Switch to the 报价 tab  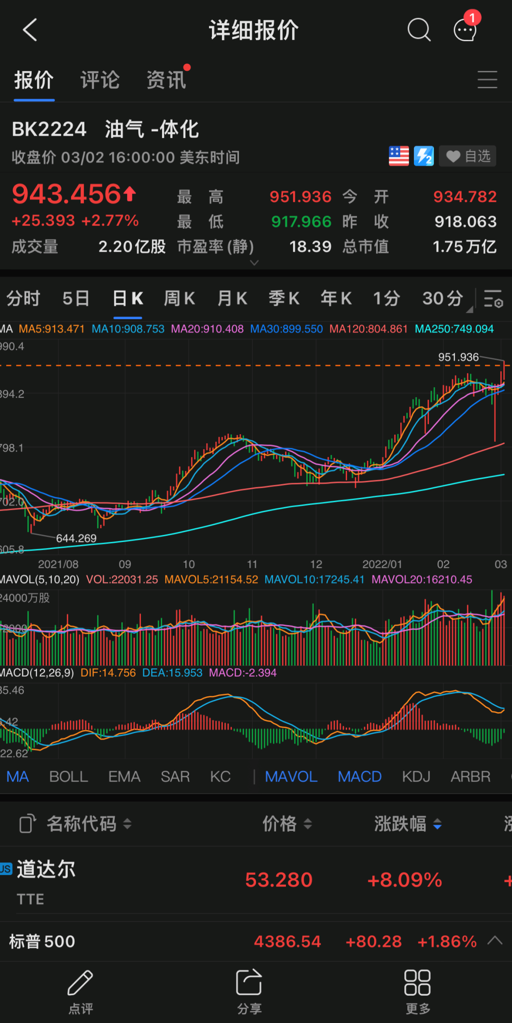pos(34,80)
